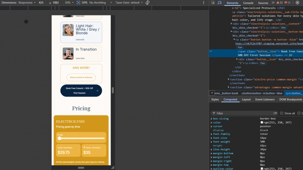Click the star icon beside Senior Technician
This screenshot has width=303, height=170.
(84, 148)
